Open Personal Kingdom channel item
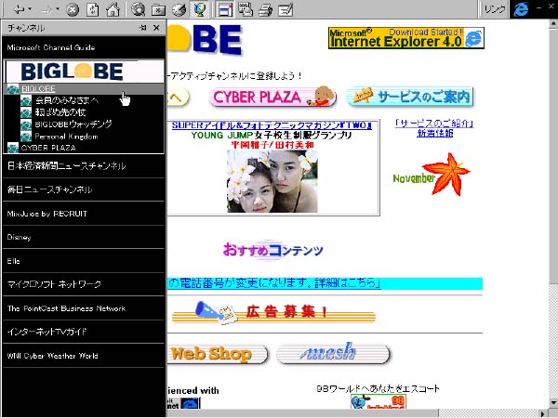This screenshot has height=418, width=558. coord(66,137)
